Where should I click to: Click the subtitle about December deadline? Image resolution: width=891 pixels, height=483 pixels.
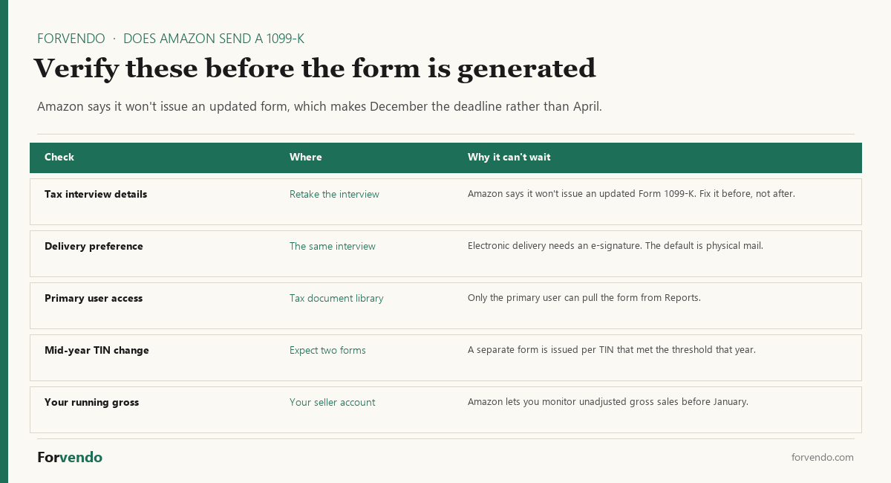tap(319, 106)
